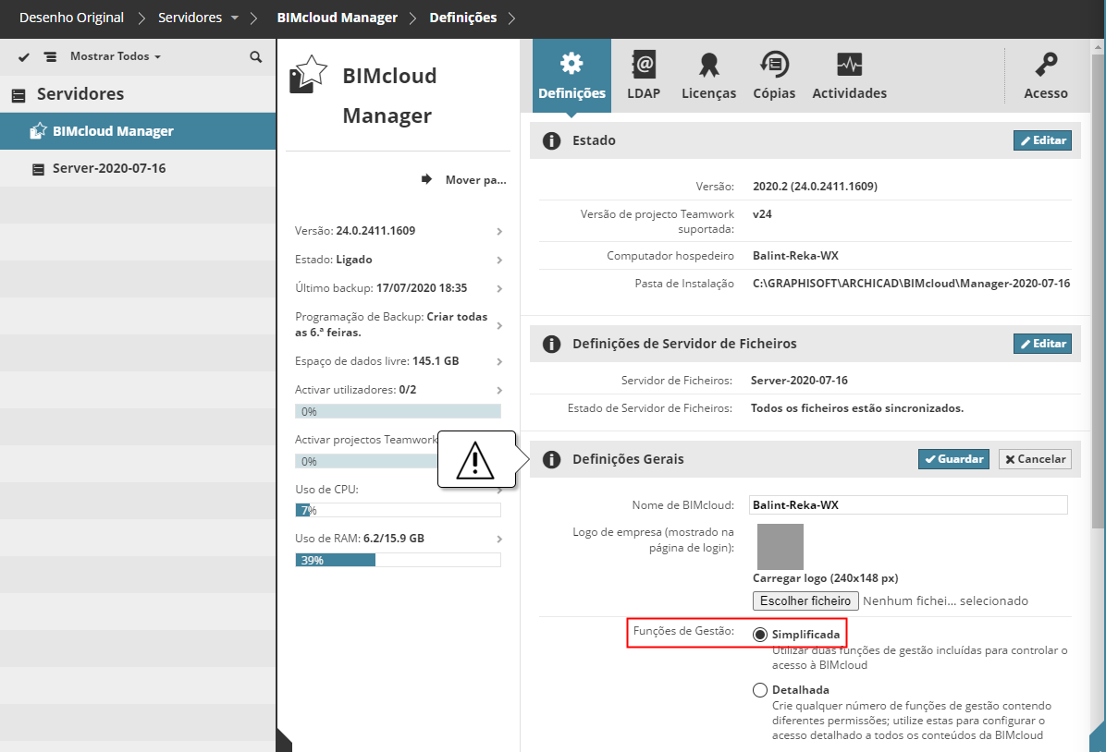Click the Activar utilizadores 0% progress bar
The image size is (1106, 752).
[x=398, y=412]
